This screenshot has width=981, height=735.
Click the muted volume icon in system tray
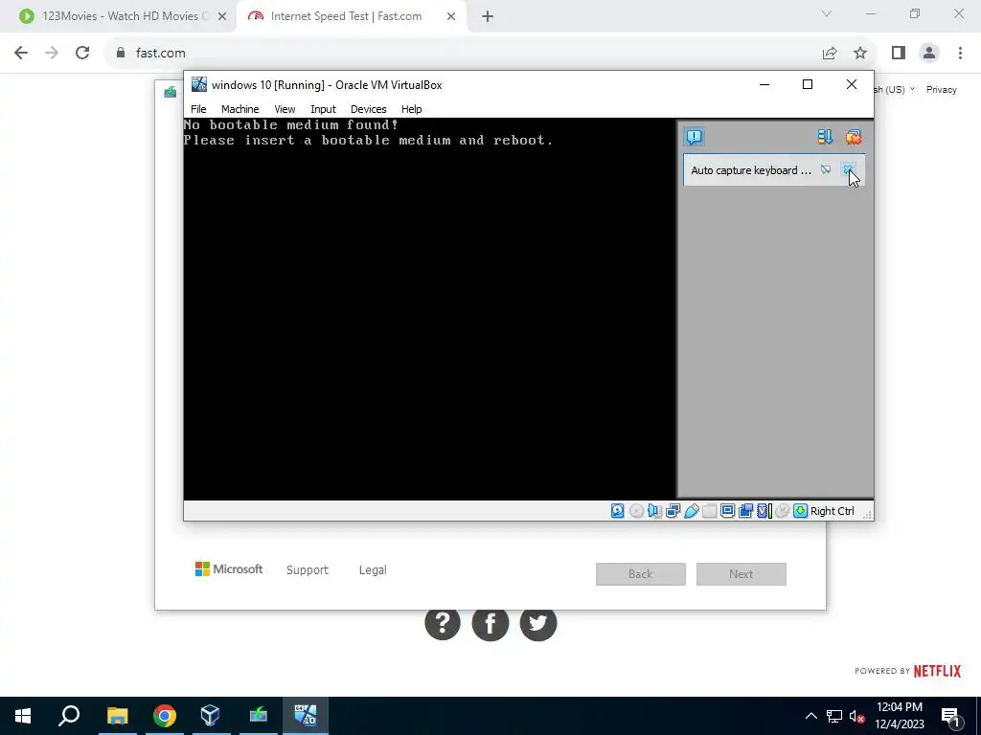pyautogui.click(x=857, y=716)
